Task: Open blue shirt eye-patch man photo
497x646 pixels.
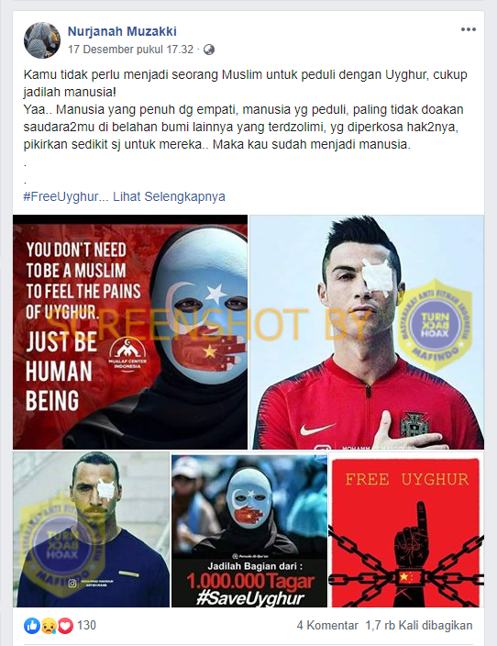Action: [92, 529]
